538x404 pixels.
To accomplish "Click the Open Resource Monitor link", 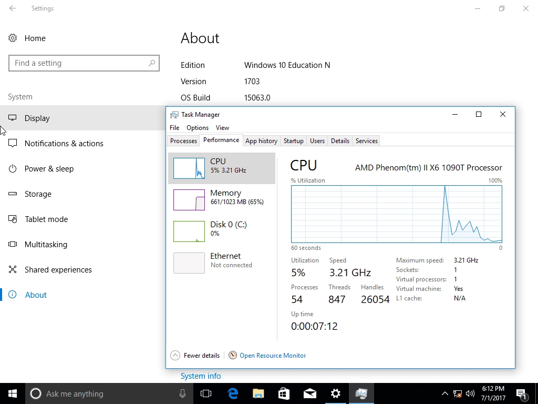I will pyautogui.click(x=273, y=356).
